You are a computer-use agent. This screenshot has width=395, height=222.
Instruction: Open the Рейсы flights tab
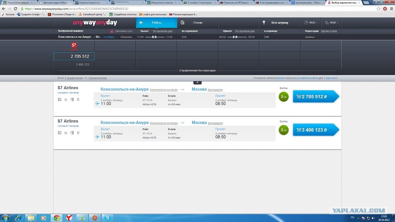point(157,23)
